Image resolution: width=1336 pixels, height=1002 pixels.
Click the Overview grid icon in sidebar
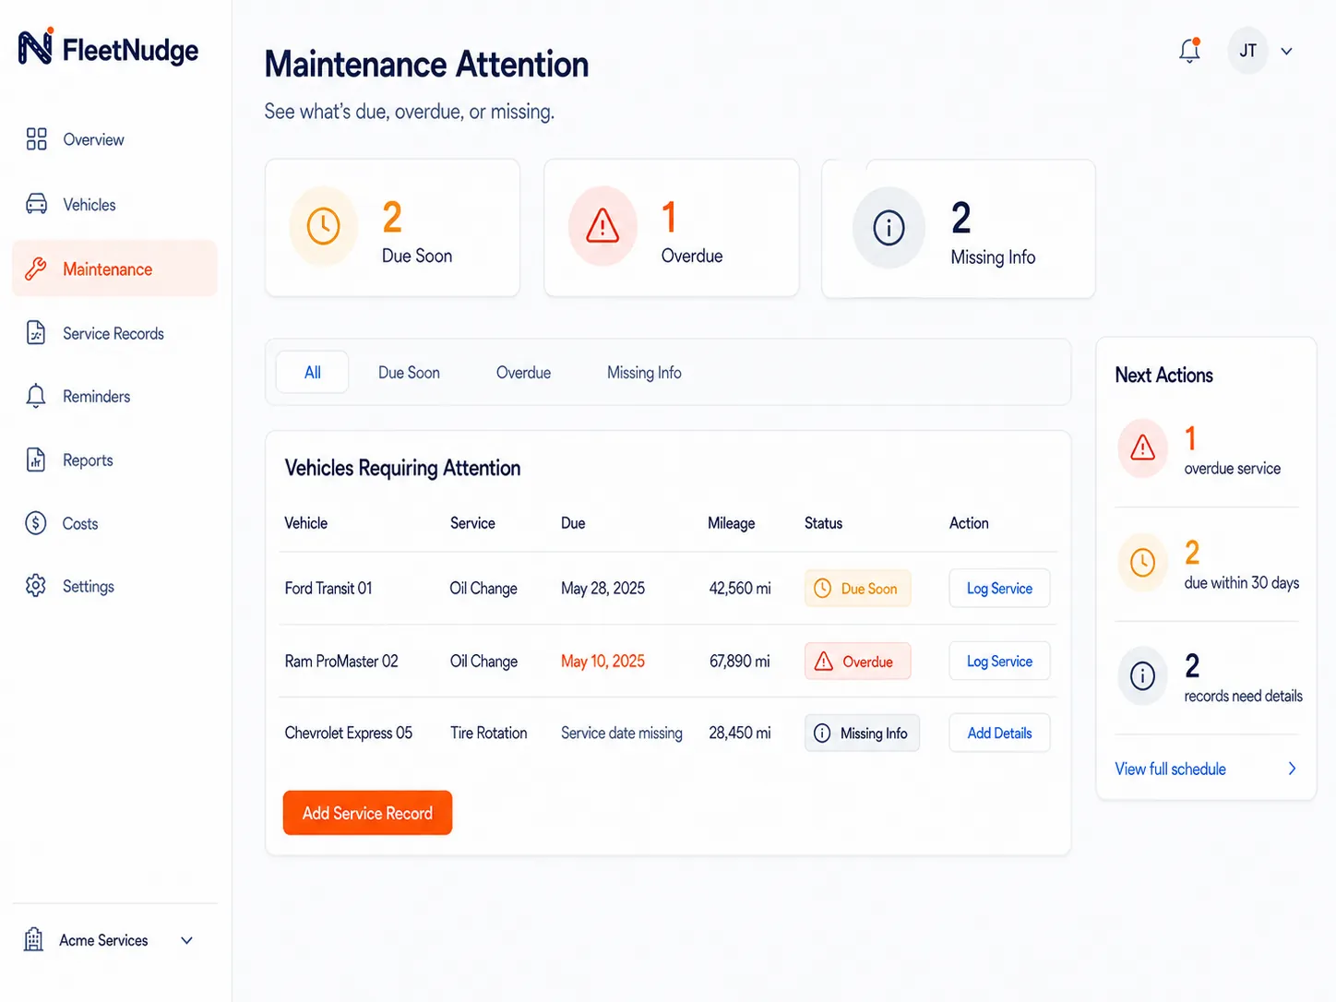[x=36, y=139]
